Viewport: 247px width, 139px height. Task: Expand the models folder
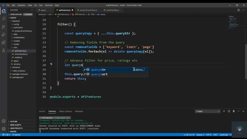(x=17, y=41)
